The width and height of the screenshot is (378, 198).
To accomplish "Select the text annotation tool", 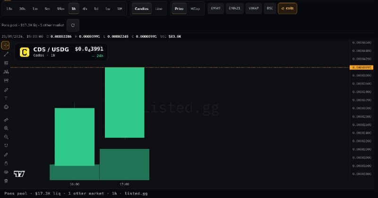I will point(6,99).
